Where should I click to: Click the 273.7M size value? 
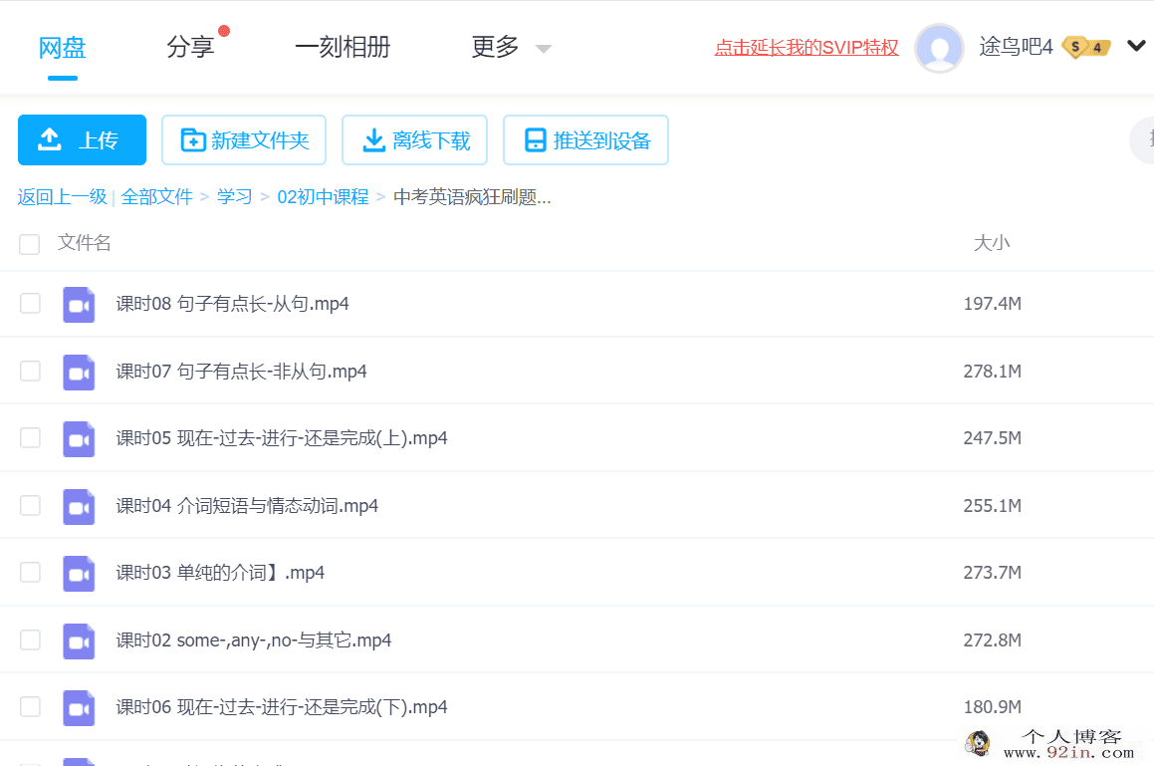coord(992,573)
